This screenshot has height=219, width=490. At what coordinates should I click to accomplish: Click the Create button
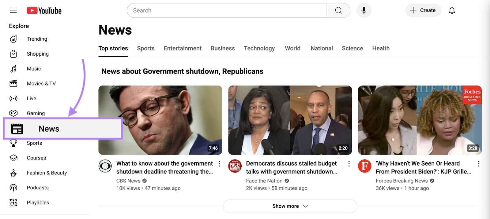pos(423,10)
